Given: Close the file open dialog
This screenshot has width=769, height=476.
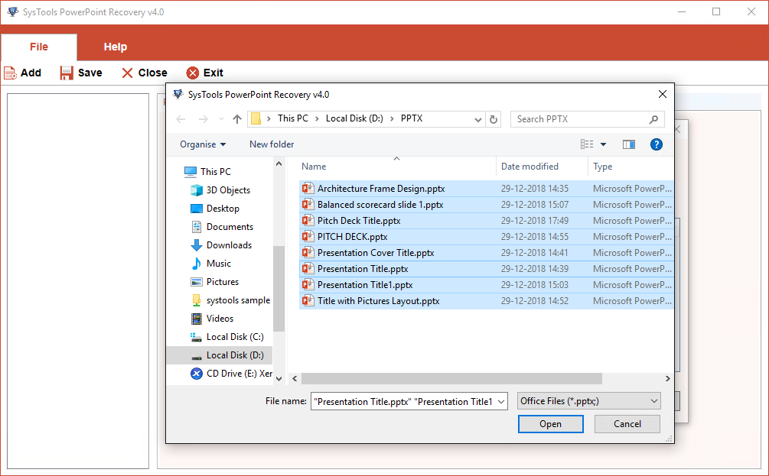Looking at the screenshot, I should click(662, 94).
